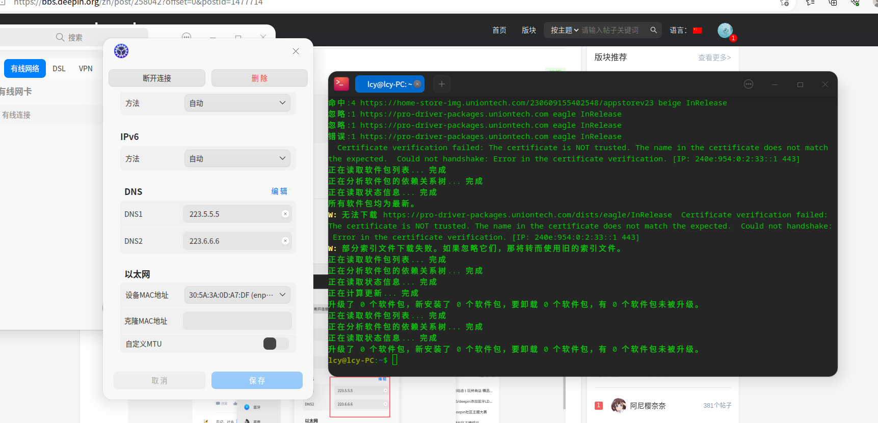
Task: Close the lcy@lcy-PC:~ terminal tab
Action: tap(417, 84)
